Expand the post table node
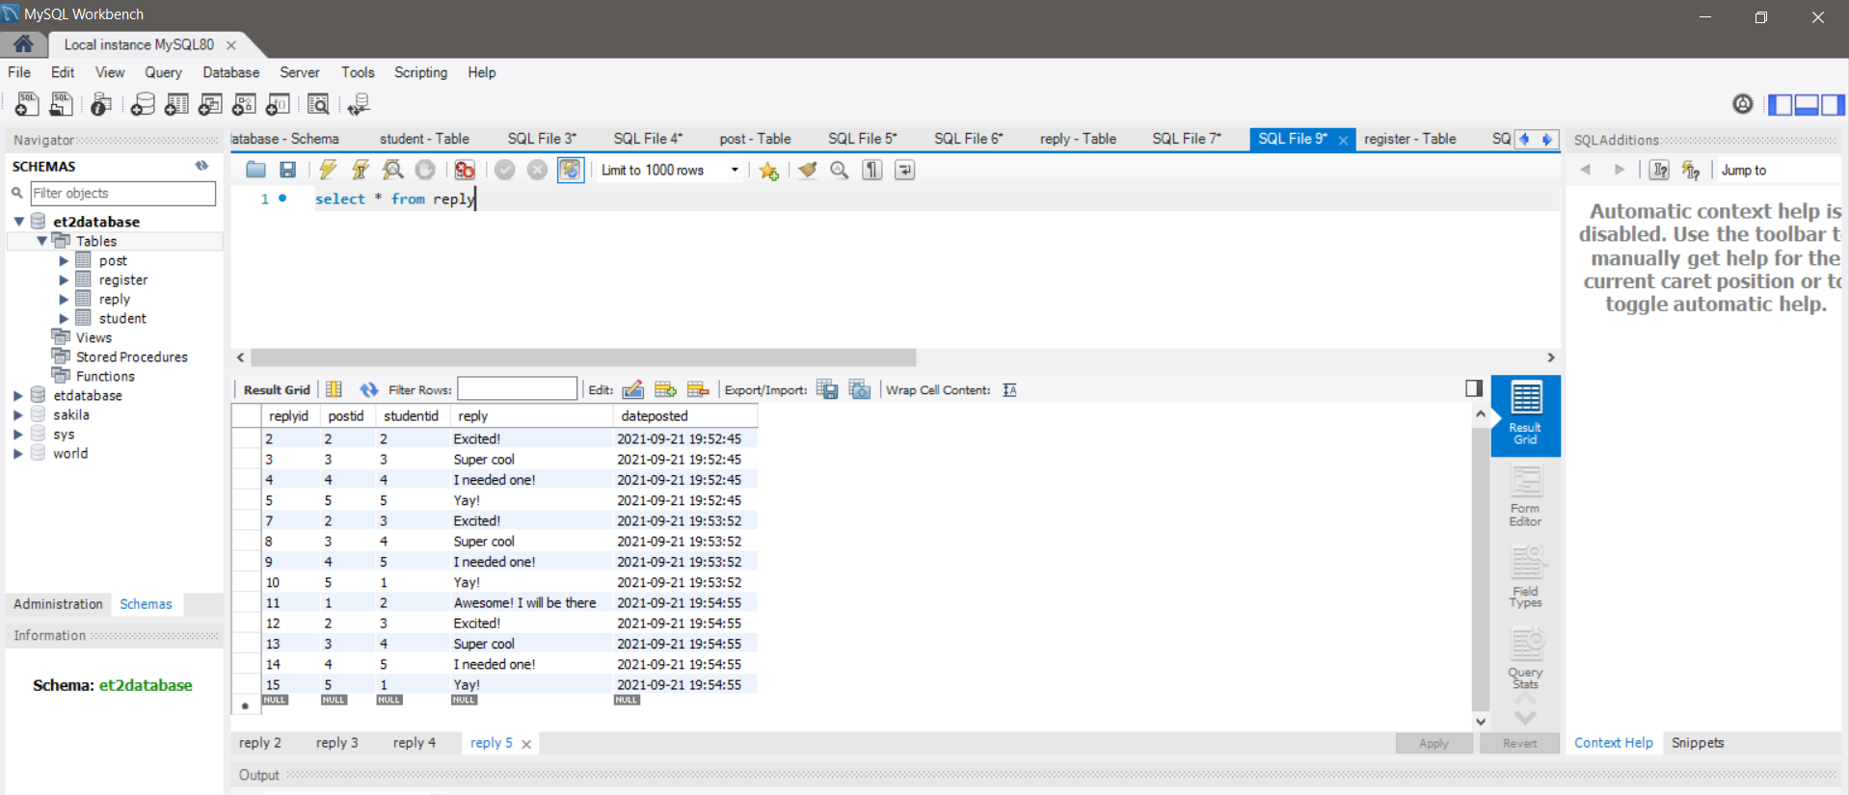The image size is (1849, 795). (x=64, y=260)
